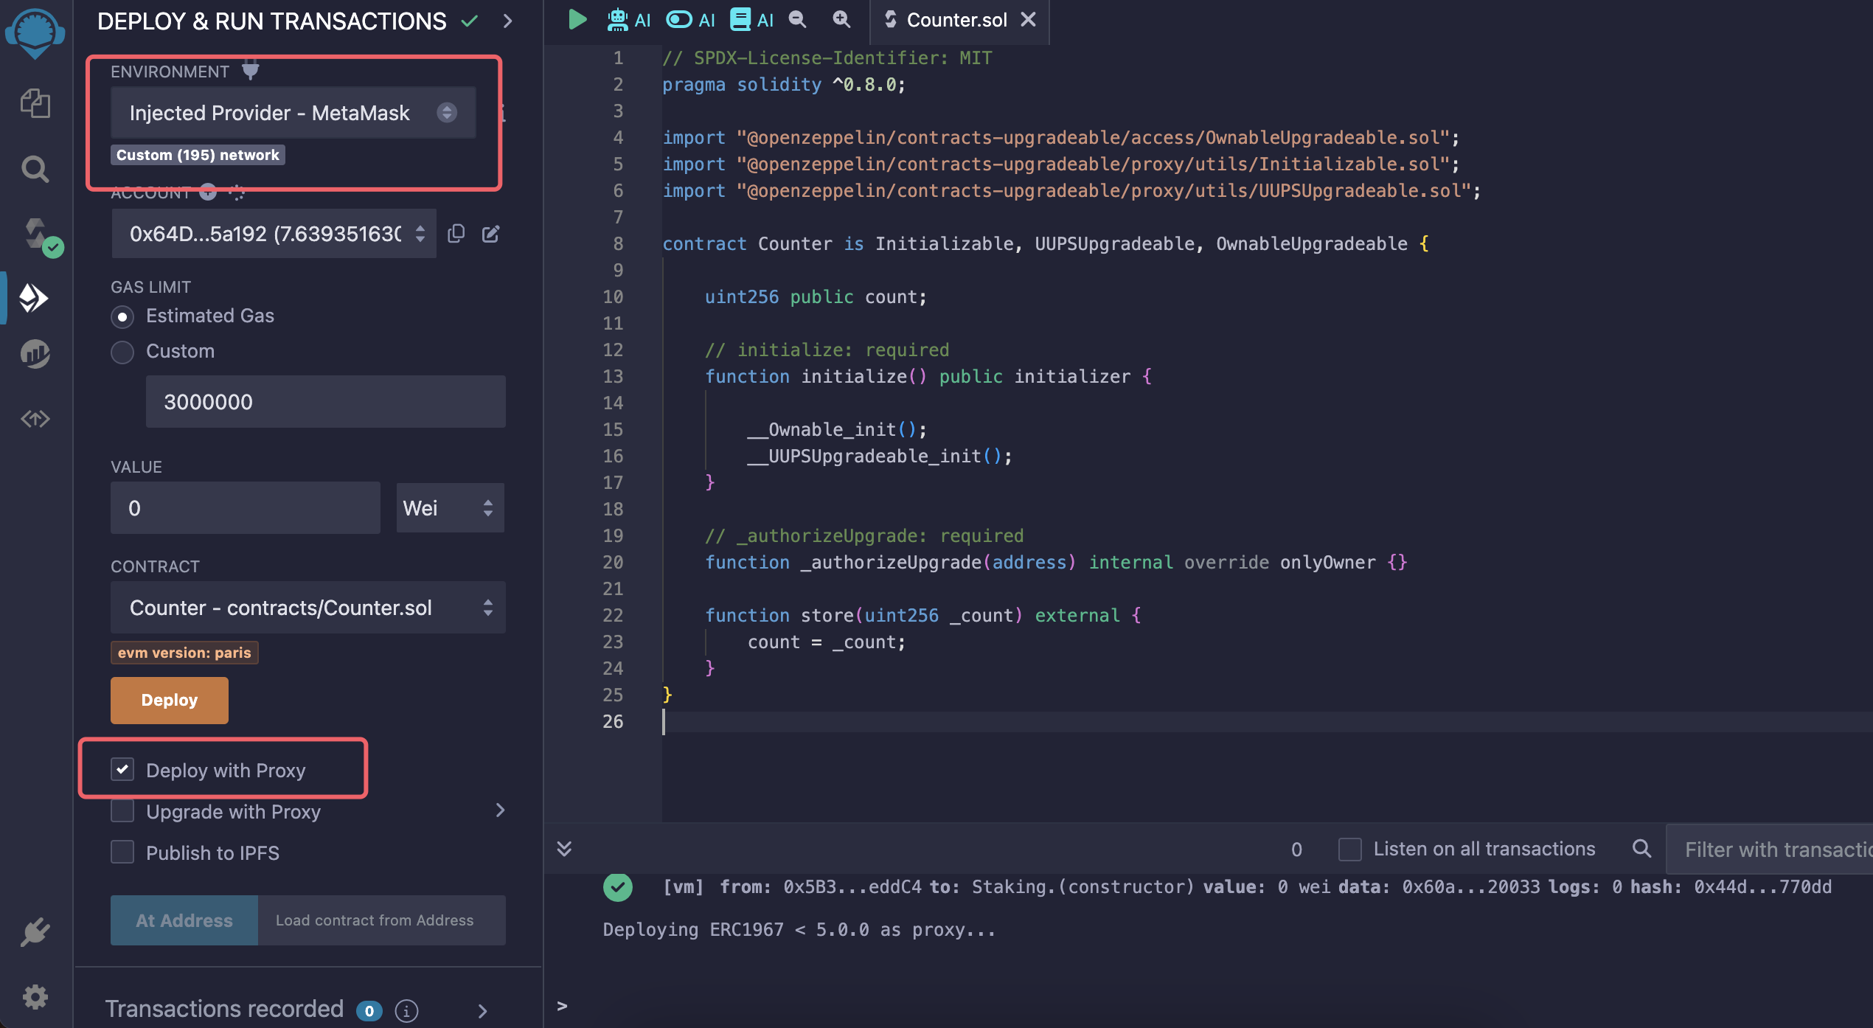This screenshot has width=1873, height=1028.
Task: Check Publish to IPFS checkbox
Action: click(x=122, y=852)
